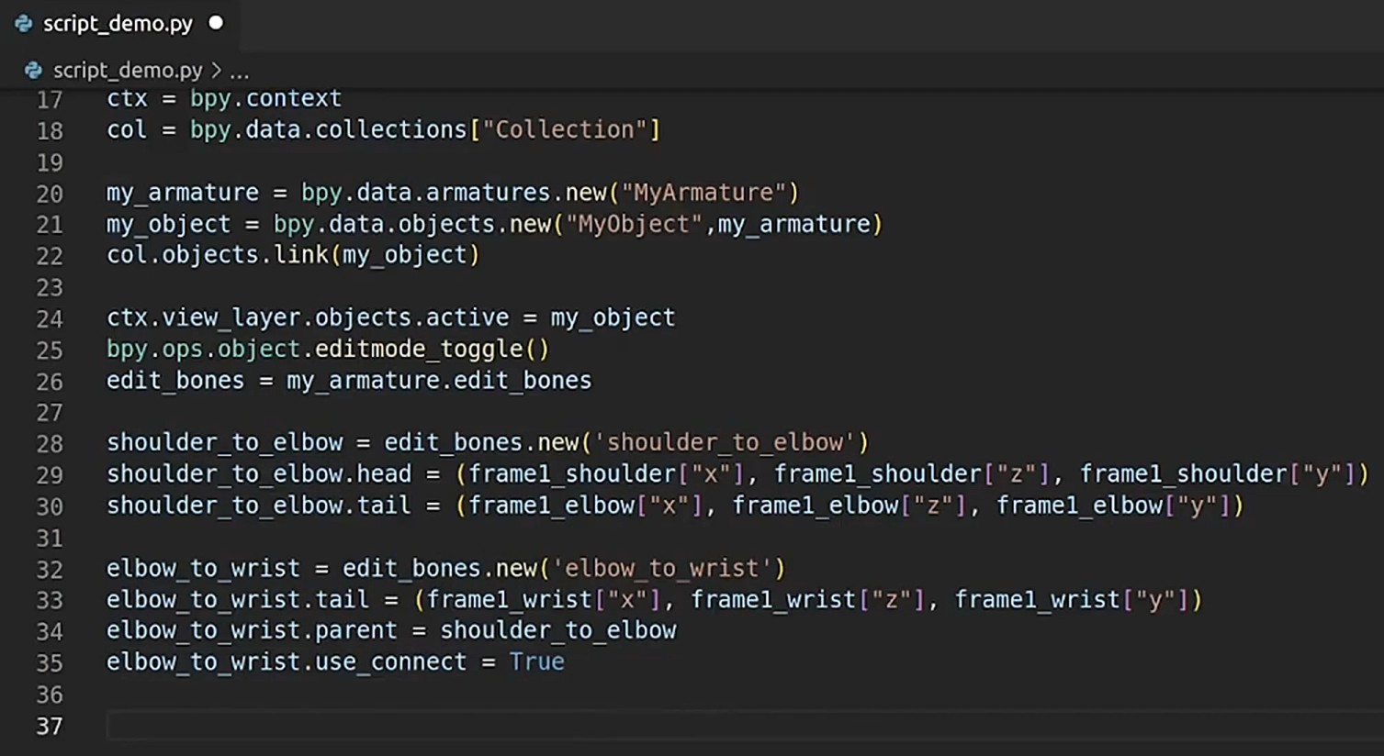Select the script_demo.py editor tab
1384x756 pixels.
[118, 24]
